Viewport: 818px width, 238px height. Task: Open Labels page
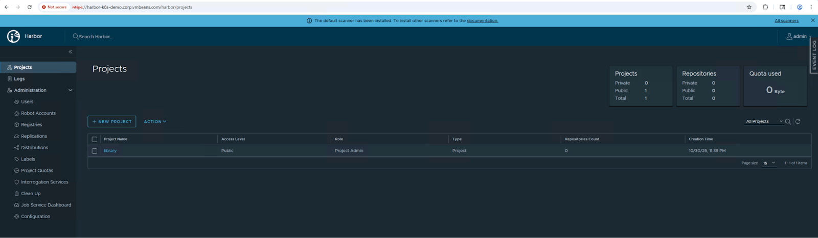click(x=28, y=159)
